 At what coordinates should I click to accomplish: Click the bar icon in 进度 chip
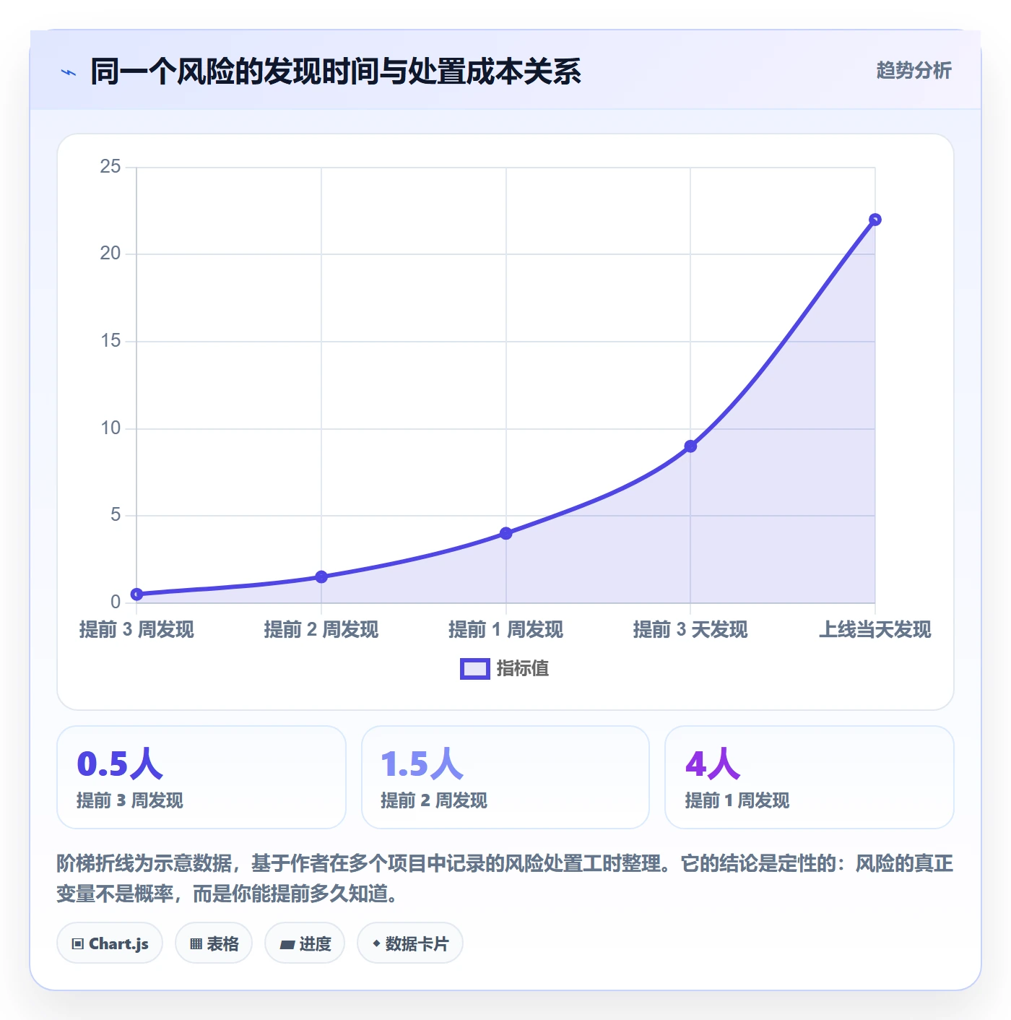(x=287, y=944)
